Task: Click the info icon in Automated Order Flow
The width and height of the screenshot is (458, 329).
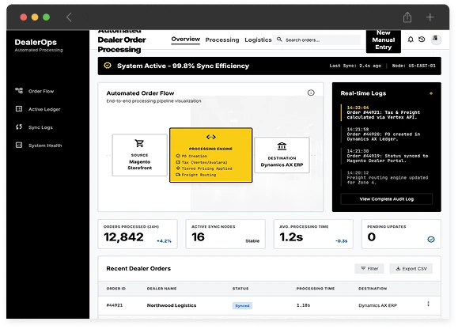Action: point(311,93)
